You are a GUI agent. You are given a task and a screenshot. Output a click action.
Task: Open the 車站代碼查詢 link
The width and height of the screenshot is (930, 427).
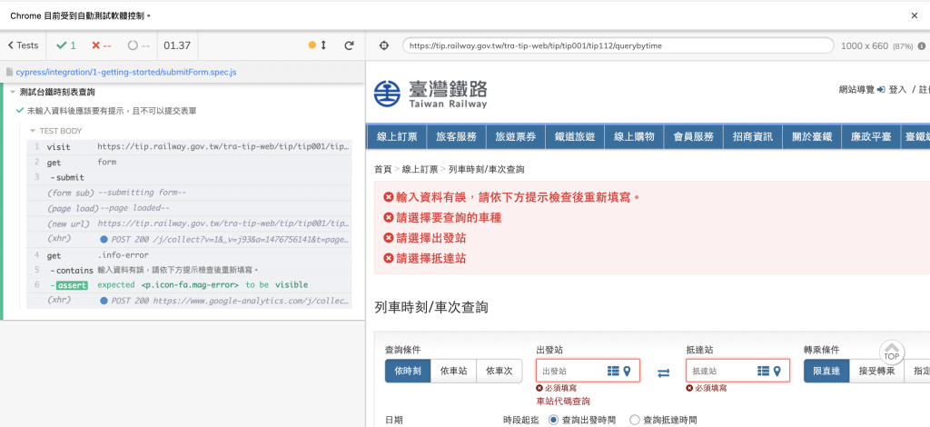click(x=563, y=402)
